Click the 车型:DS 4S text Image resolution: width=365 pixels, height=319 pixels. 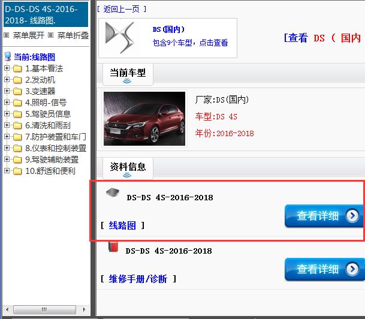pos(216,116)
